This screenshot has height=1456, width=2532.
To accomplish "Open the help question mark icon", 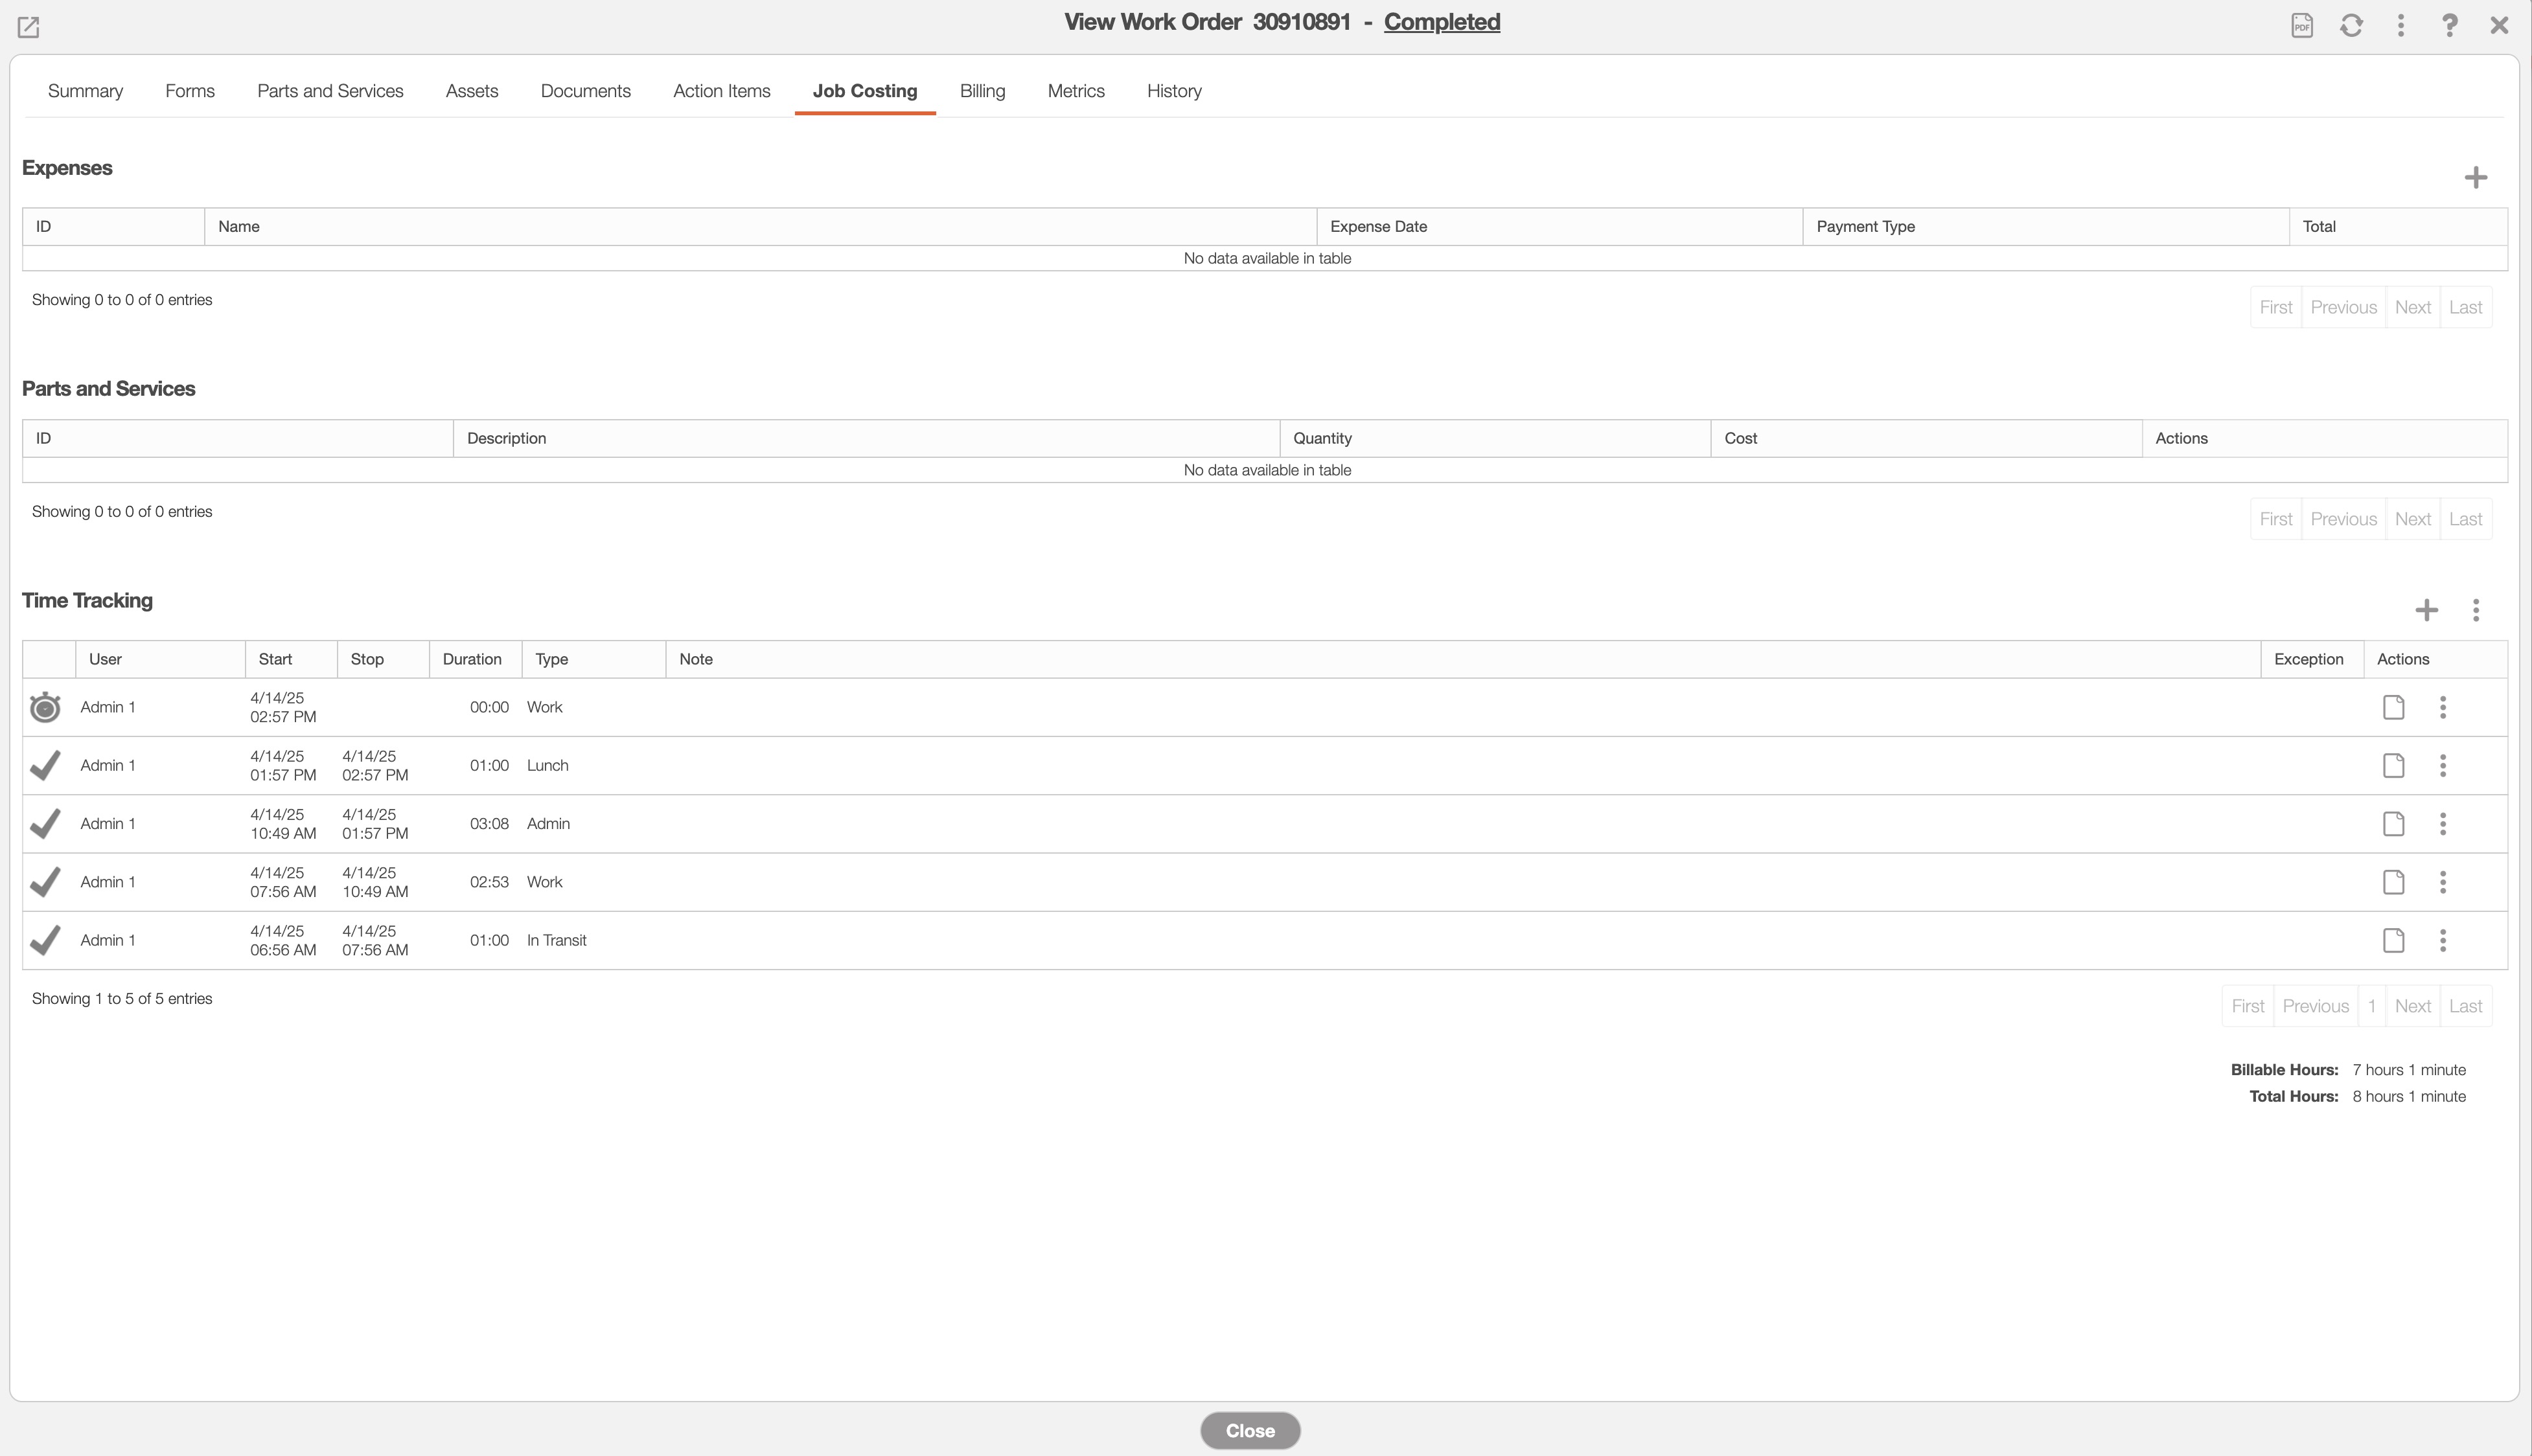I will pyautogui.click(x=2449, y=25).
